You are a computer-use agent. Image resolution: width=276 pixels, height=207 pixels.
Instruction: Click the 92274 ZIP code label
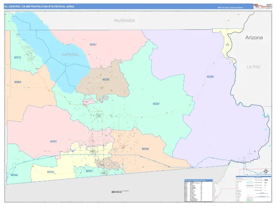click(x=17, y=57)
